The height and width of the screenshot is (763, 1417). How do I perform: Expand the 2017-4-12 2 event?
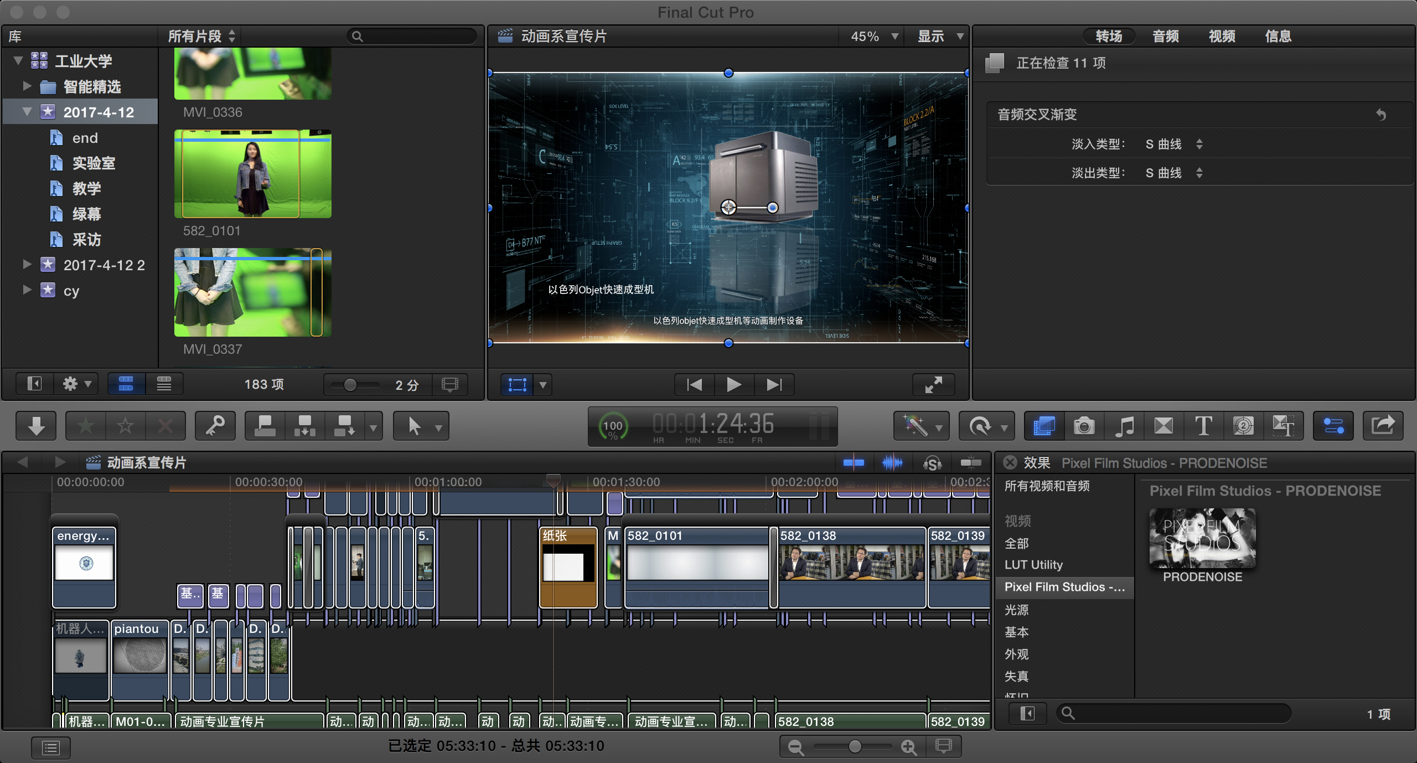click(27, 265)
